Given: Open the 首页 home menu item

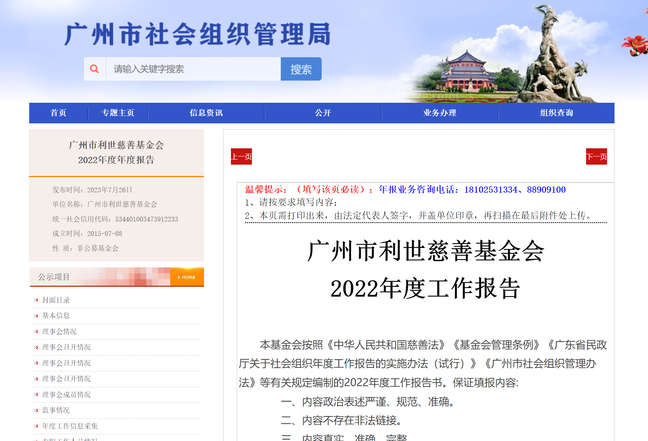Looking at the screenshot, I should [x=58, y=113].
